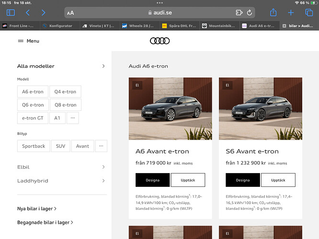Click the Audi A6 e-tron section heading
This screenshot has width=319, height=239.
tap(148, 66)
